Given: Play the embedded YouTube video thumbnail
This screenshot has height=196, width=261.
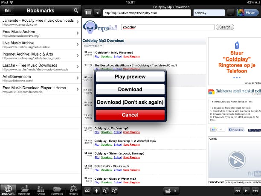Looking at the screenshot, I should coord(237,160).
